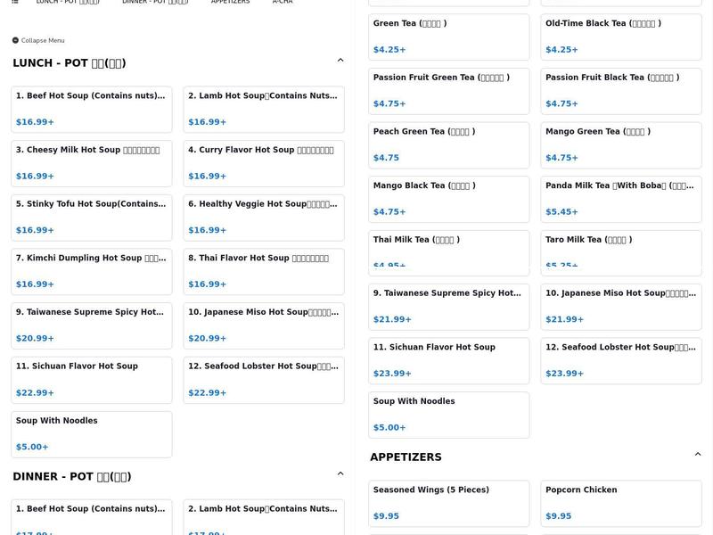Choose Seasoned Wings (5 Pieces) appetizer
Viewport: 713px width, 535px height.
(449, 503)
